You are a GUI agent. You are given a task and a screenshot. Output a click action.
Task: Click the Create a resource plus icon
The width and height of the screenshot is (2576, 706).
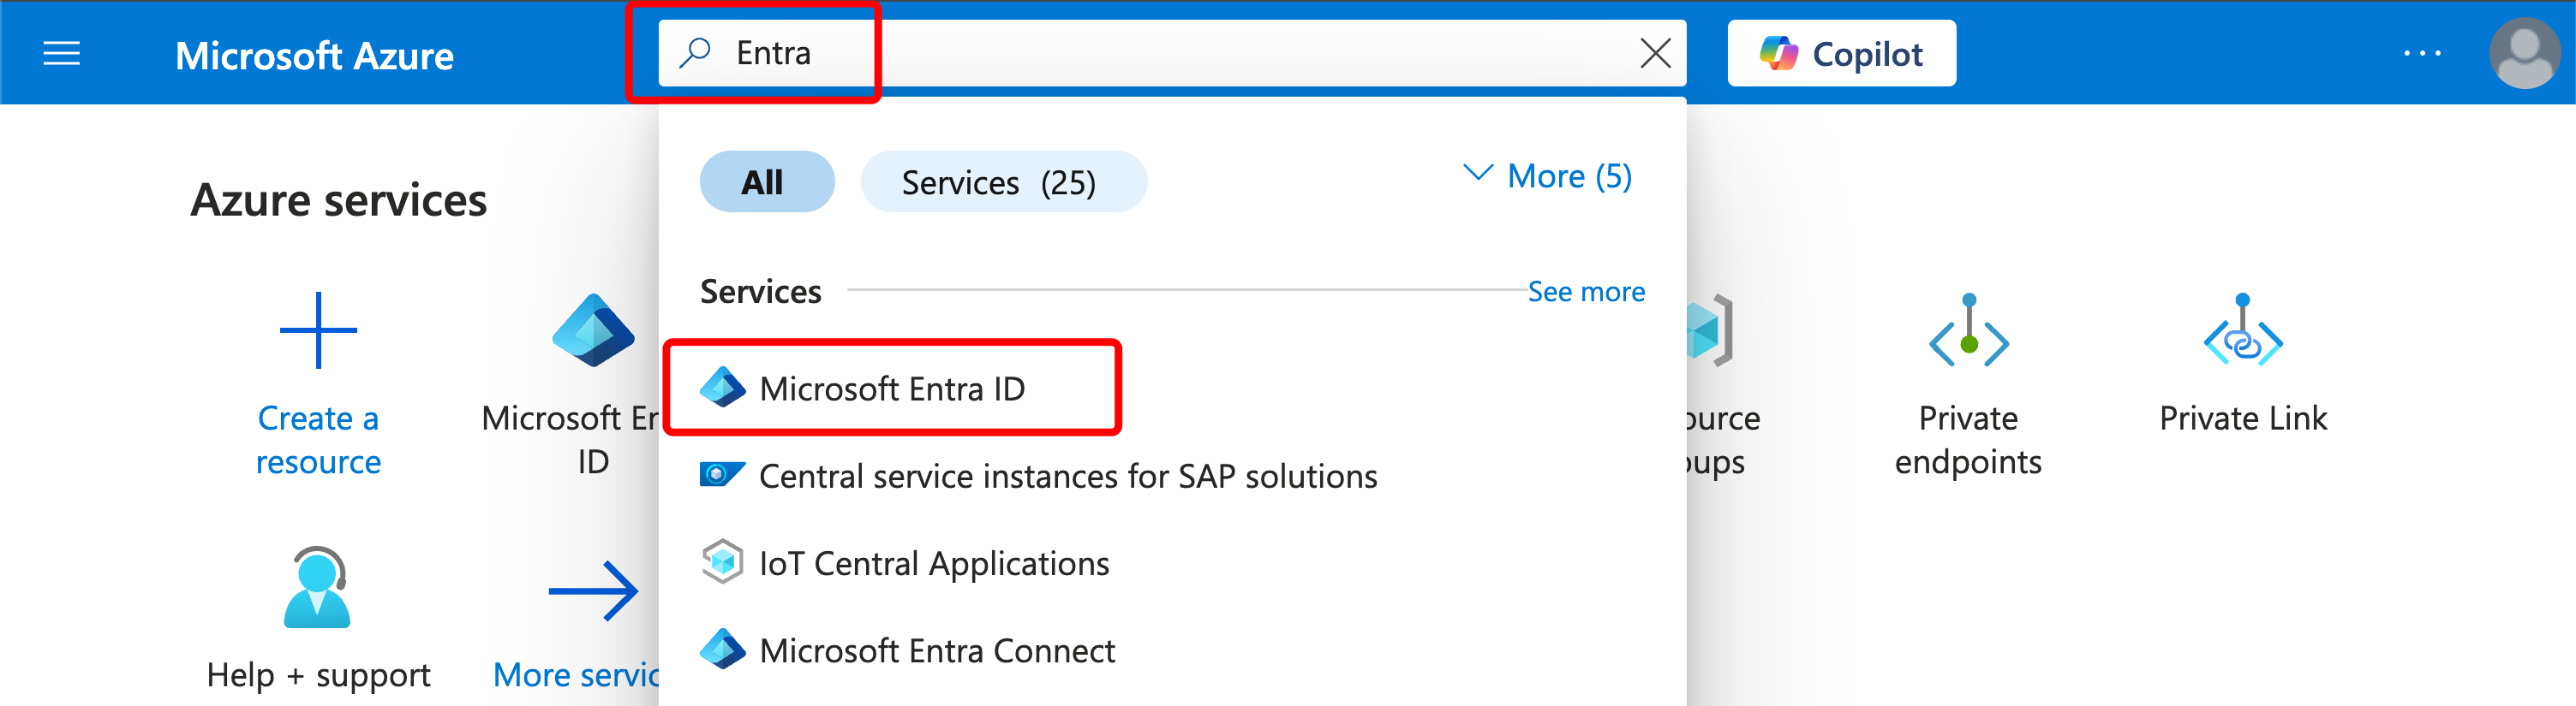[318, 330]
